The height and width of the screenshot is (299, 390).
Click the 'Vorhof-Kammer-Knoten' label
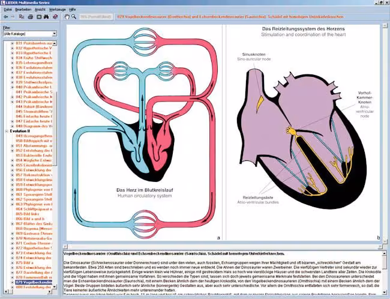[x=365, y=98]
